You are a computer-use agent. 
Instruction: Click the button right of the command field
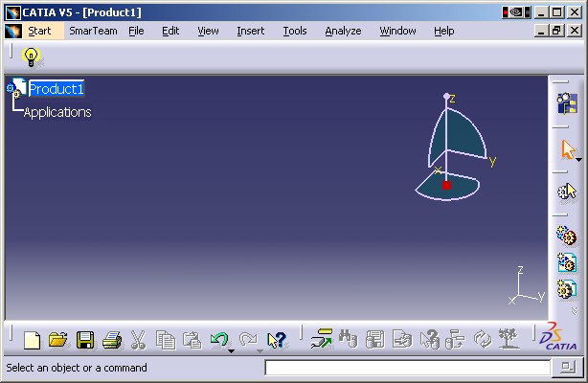click(x=569, y=368)
